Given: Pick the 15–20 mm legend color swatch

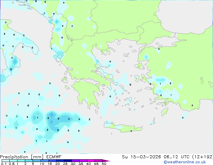Looking at the screenshot, I should pyautogui.click(x=52, y=161).
